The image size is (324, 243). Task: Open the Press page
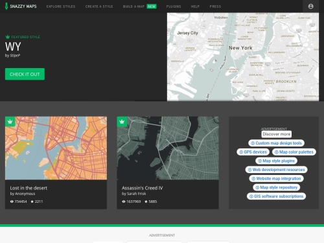pyautogui.click(x=215, y=6)
